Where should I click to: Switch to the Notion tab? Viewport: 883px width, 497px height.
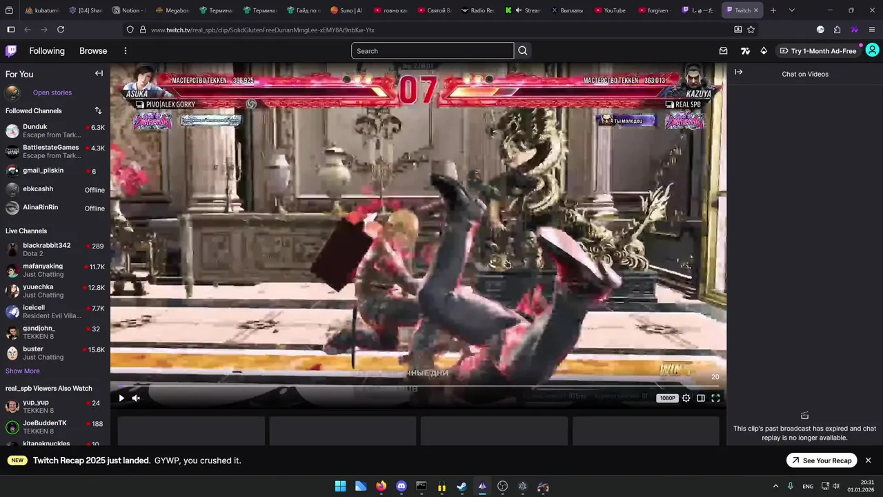click(128, 10)
